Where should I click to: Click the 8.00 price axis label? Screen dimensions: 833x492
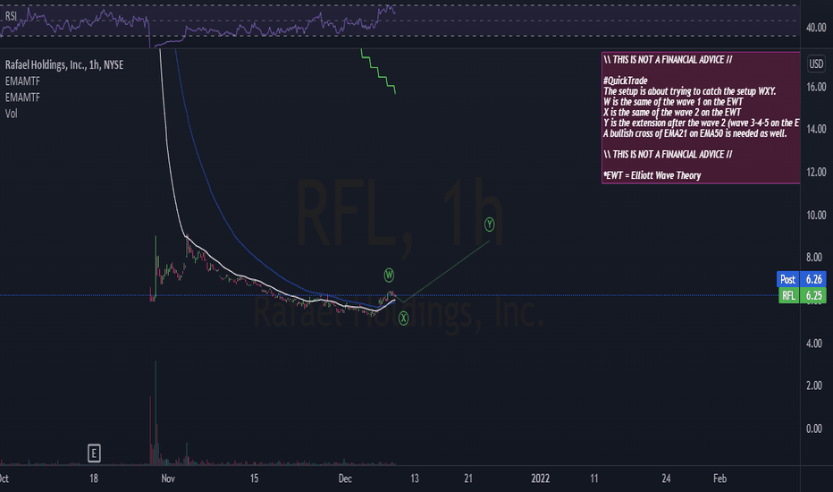pyautogui.click(x=814, y=258)
